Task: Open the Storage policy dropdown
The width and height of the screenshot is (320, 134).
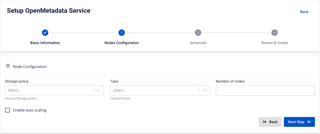Action: [x=54, y=90]
